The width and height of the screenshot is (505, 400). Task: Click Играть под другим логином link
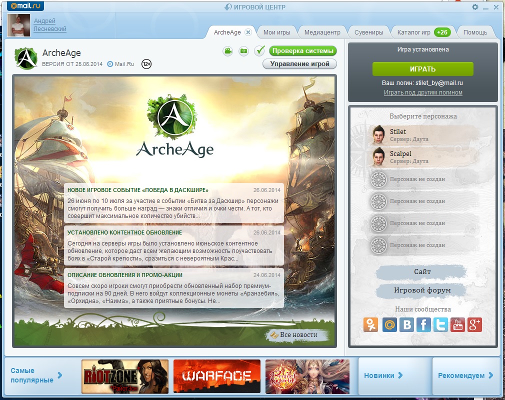tap(423, 92)
